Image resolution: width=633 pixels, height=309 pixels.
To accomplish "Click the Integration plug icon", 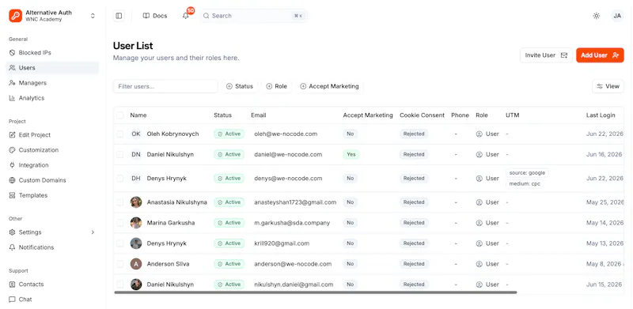I will [12, 165].
